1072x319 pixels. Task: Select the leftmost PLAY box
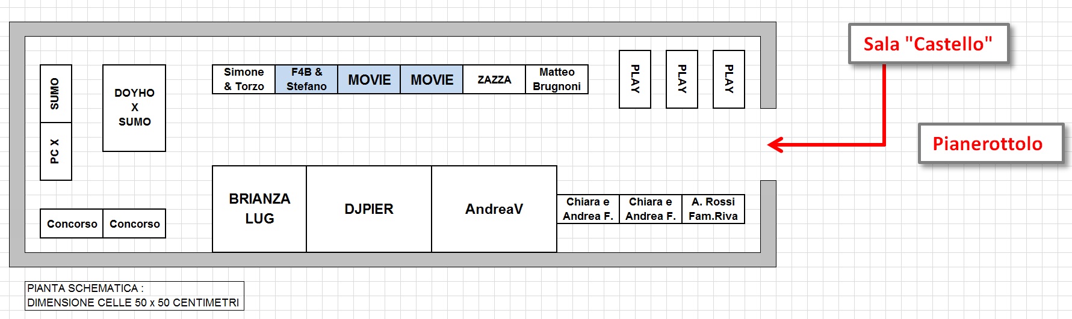[x=635, y=79]
